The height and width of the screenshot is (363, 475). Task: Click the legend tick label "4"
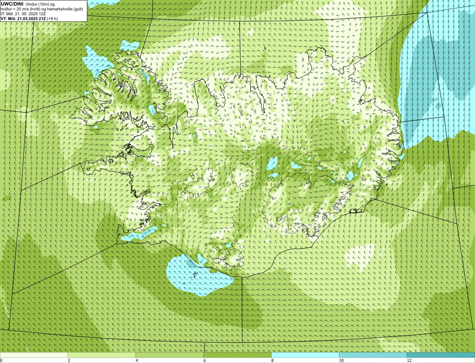(137, 360)
